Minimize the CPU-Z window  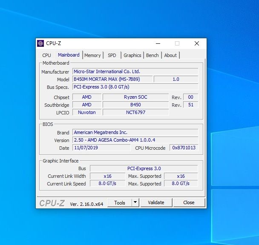(158, 43)
